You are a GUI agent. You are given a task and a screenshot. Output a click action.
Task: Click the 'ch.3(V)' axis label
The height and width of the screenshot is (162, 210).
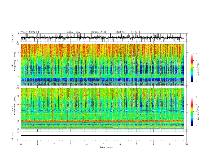coord(13,136)
